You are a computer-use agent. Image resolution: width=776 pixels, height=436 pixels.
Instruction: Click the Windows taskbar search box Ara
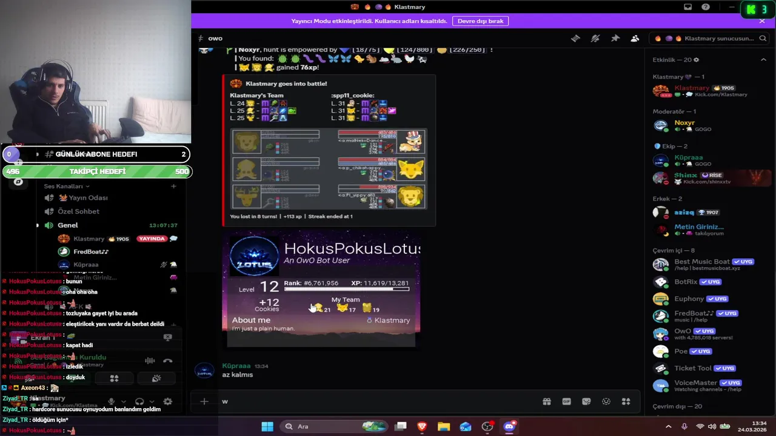333,426
